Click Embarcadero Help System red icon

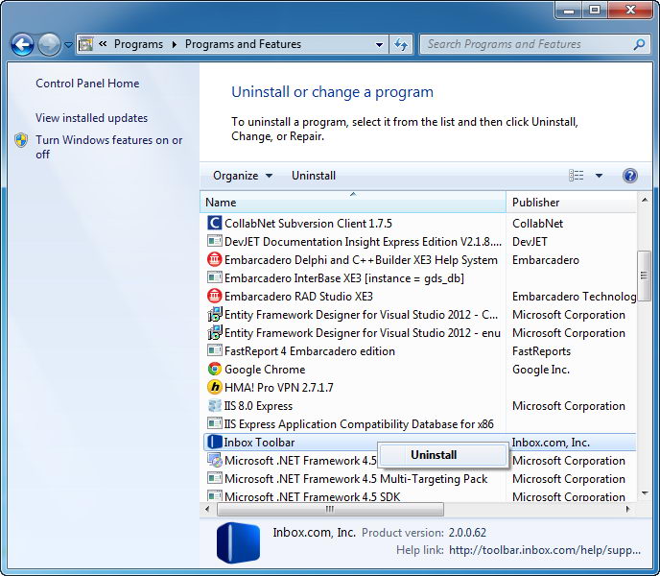[x=215, y=259]
